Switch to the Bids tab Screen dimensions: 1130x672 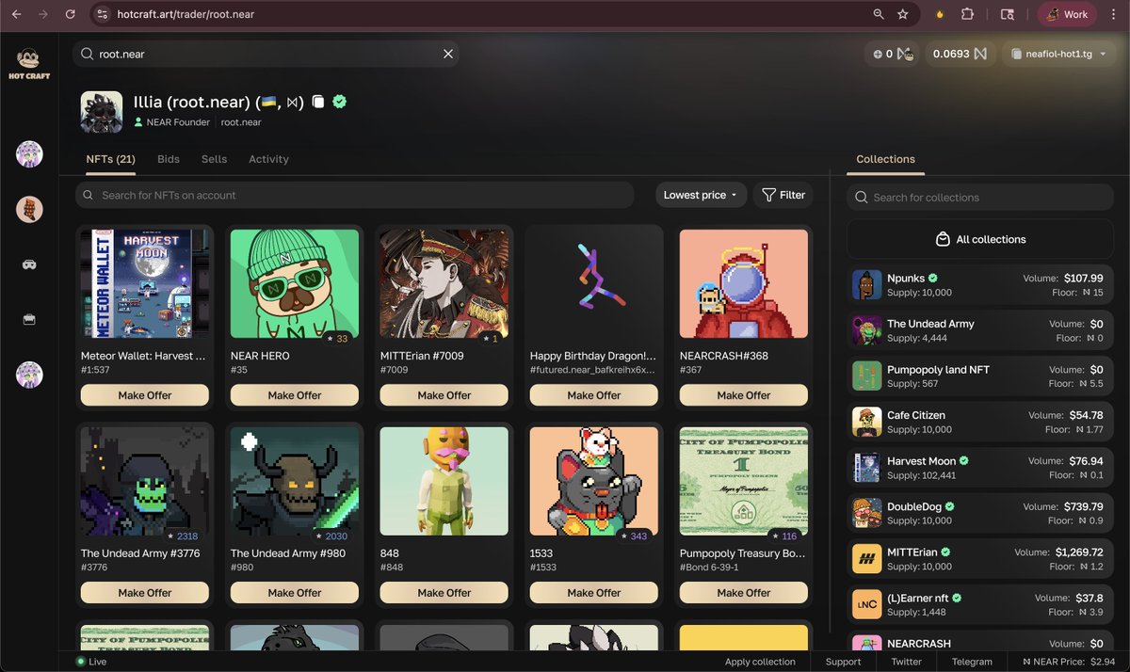click(169, 159)
